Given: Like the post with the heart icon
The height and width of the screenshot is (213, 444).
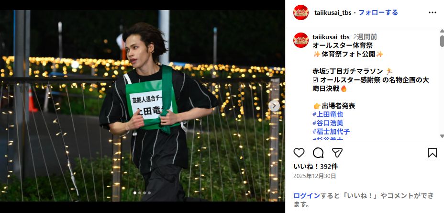Looking at the screenshot, I should click(x=299, y=153).
